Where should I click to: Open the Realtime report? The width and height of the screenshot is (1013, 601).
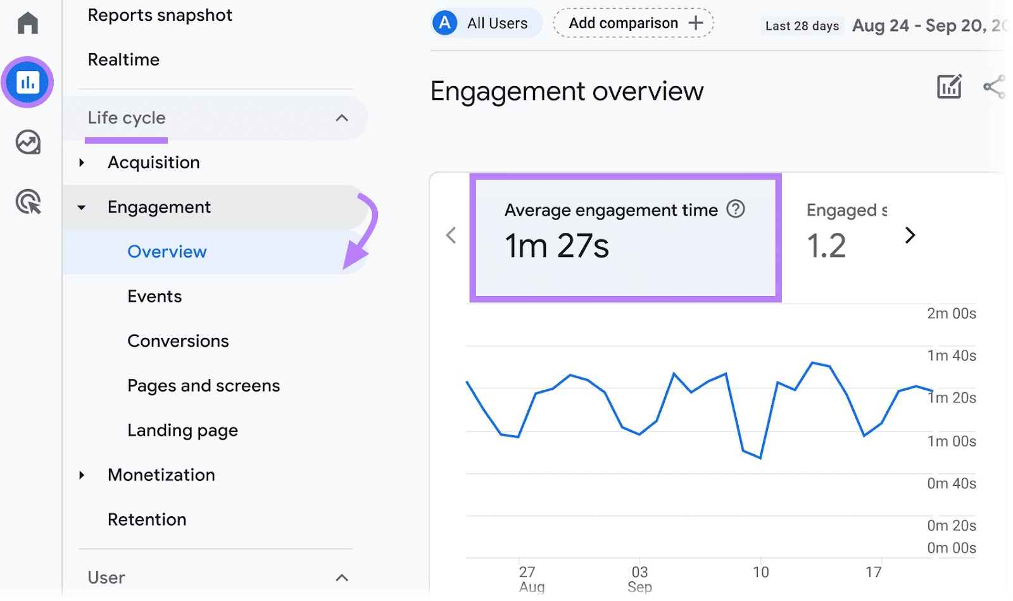pyautogui.click(x=123, y=59)
